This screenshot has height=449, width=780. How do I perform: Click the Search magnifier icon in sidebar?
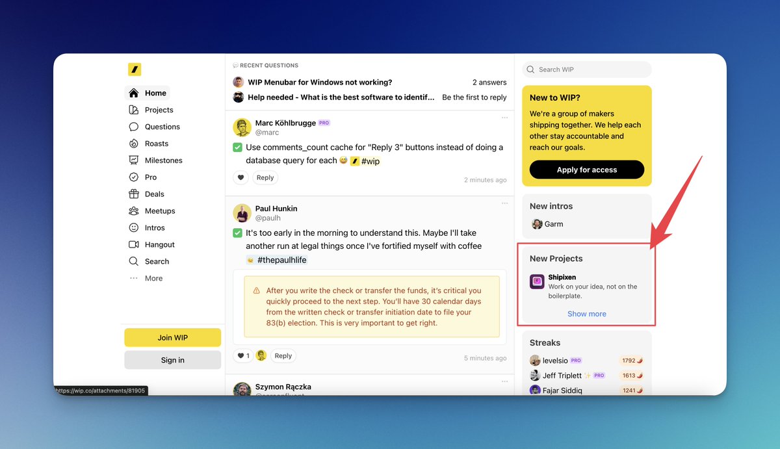tap(134, 262)
